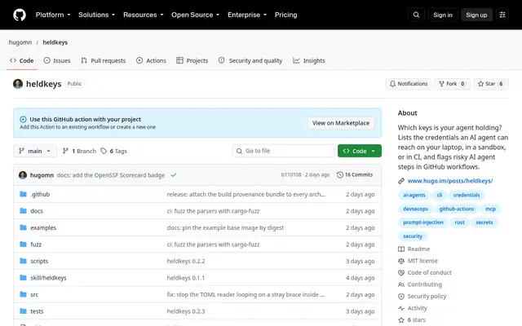
Task: Click the Sign up button
Action: click(476, 15)
